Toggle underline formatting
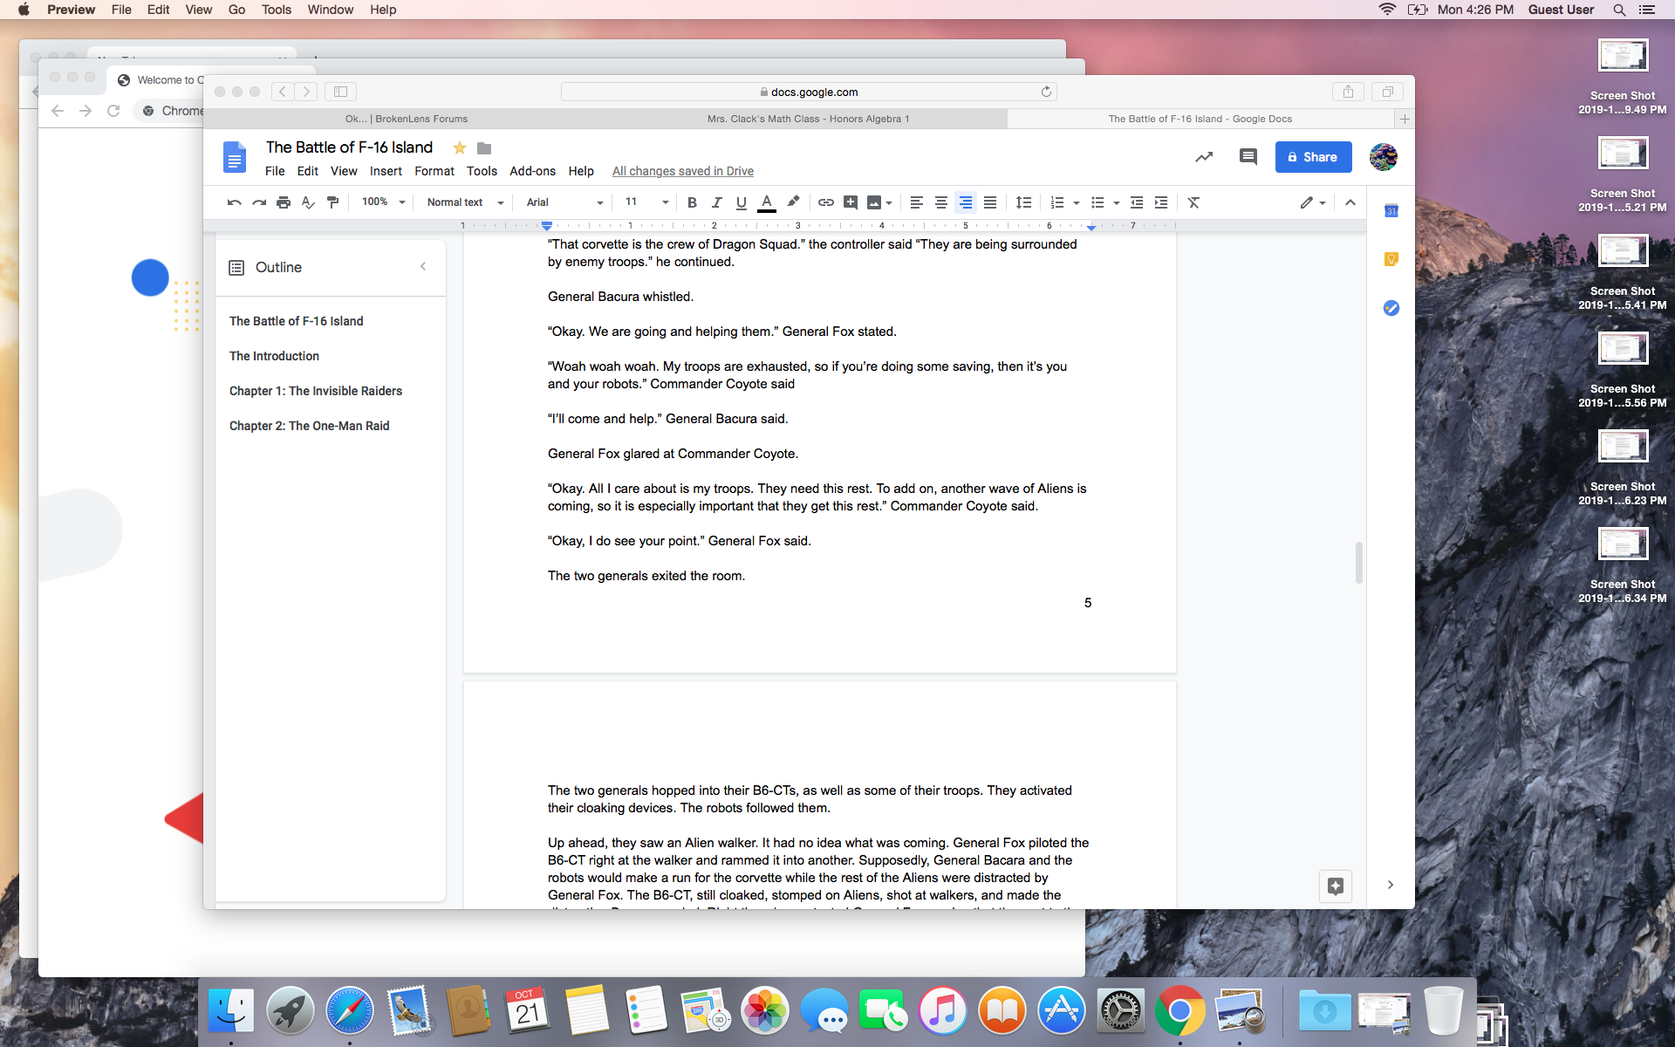The height and width of the screenshot is (1047, 1675). 741,202
